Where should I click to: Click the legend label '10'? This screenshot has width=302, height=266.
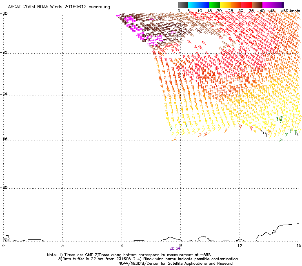(200, 11)
